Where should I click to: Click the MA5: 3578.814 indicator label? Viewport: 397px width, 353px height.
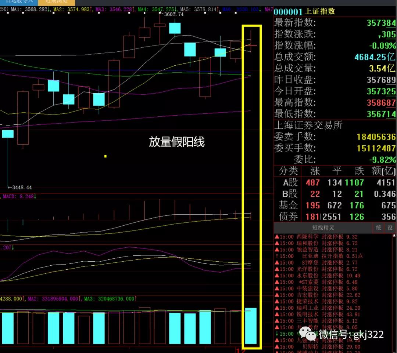click(199, 9)
